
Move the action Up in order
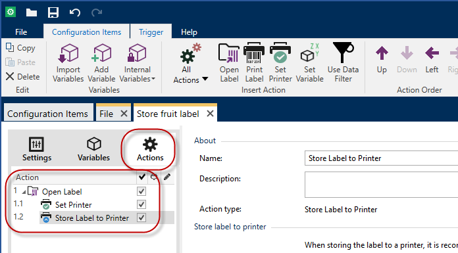[x=382, y=60]
